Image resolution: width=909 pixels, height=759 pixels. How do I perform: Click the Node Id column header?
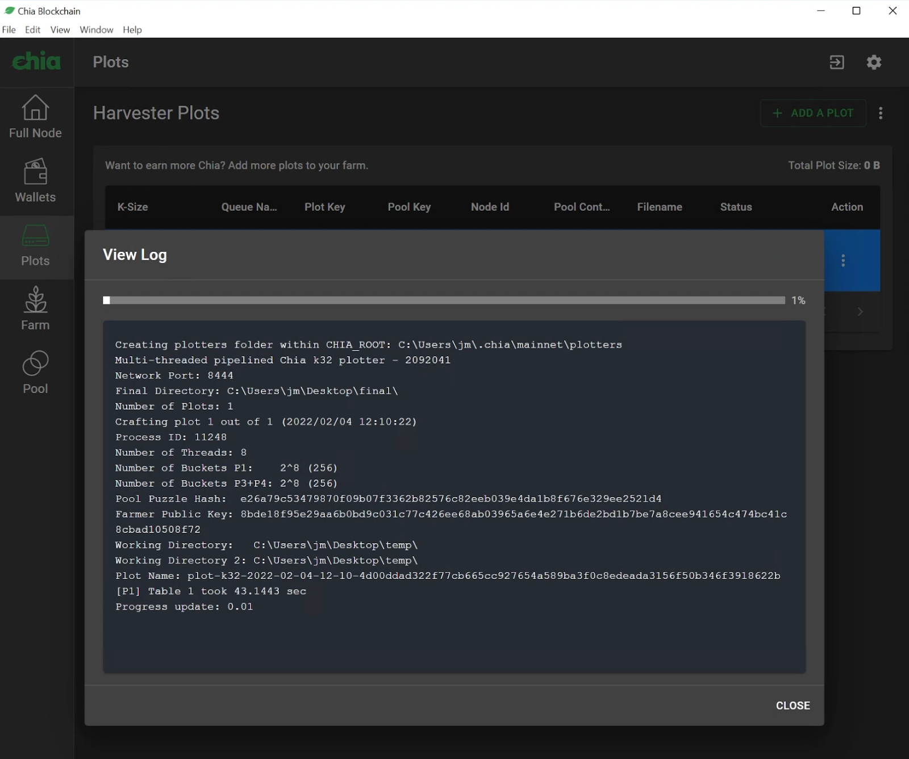pos(490,207)
